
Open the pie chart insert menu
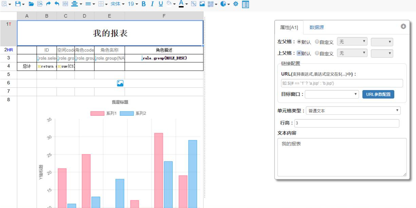[225, 4]
